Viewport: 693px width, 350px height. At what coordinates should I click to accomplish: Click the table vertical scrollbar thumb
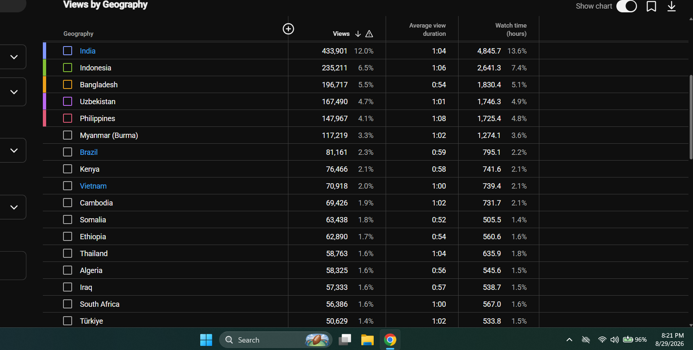[691, 117]
